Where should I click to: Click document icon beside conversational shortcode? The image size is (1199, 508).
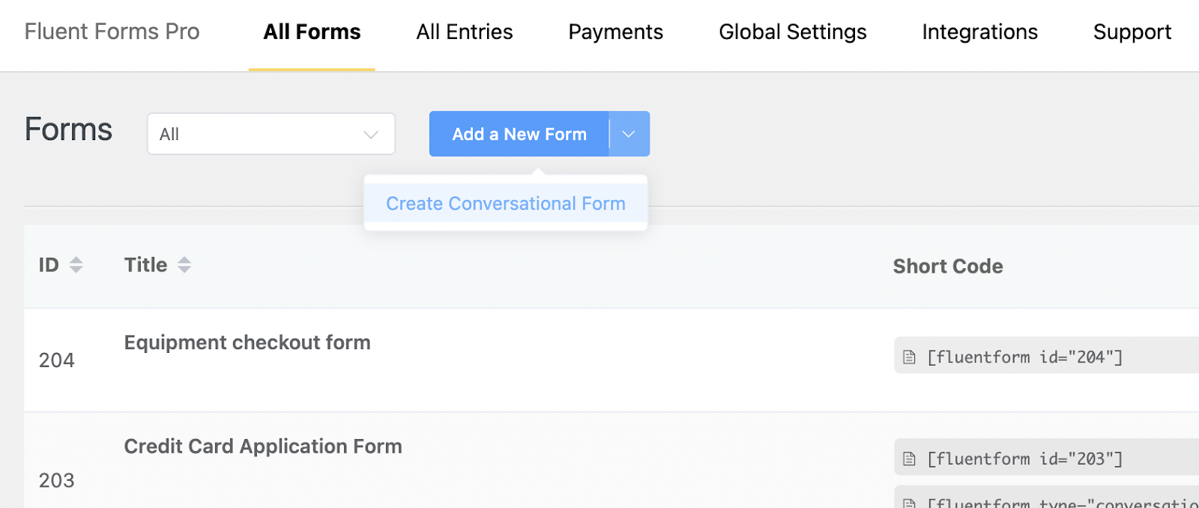pyautogui.click(x=909, y=503)
